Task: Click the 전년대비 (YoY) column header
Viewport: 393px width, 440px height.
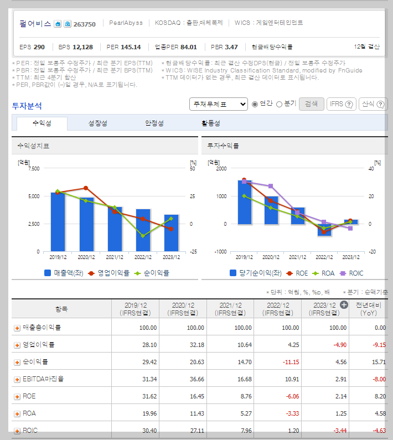Action: coord(368,309)
